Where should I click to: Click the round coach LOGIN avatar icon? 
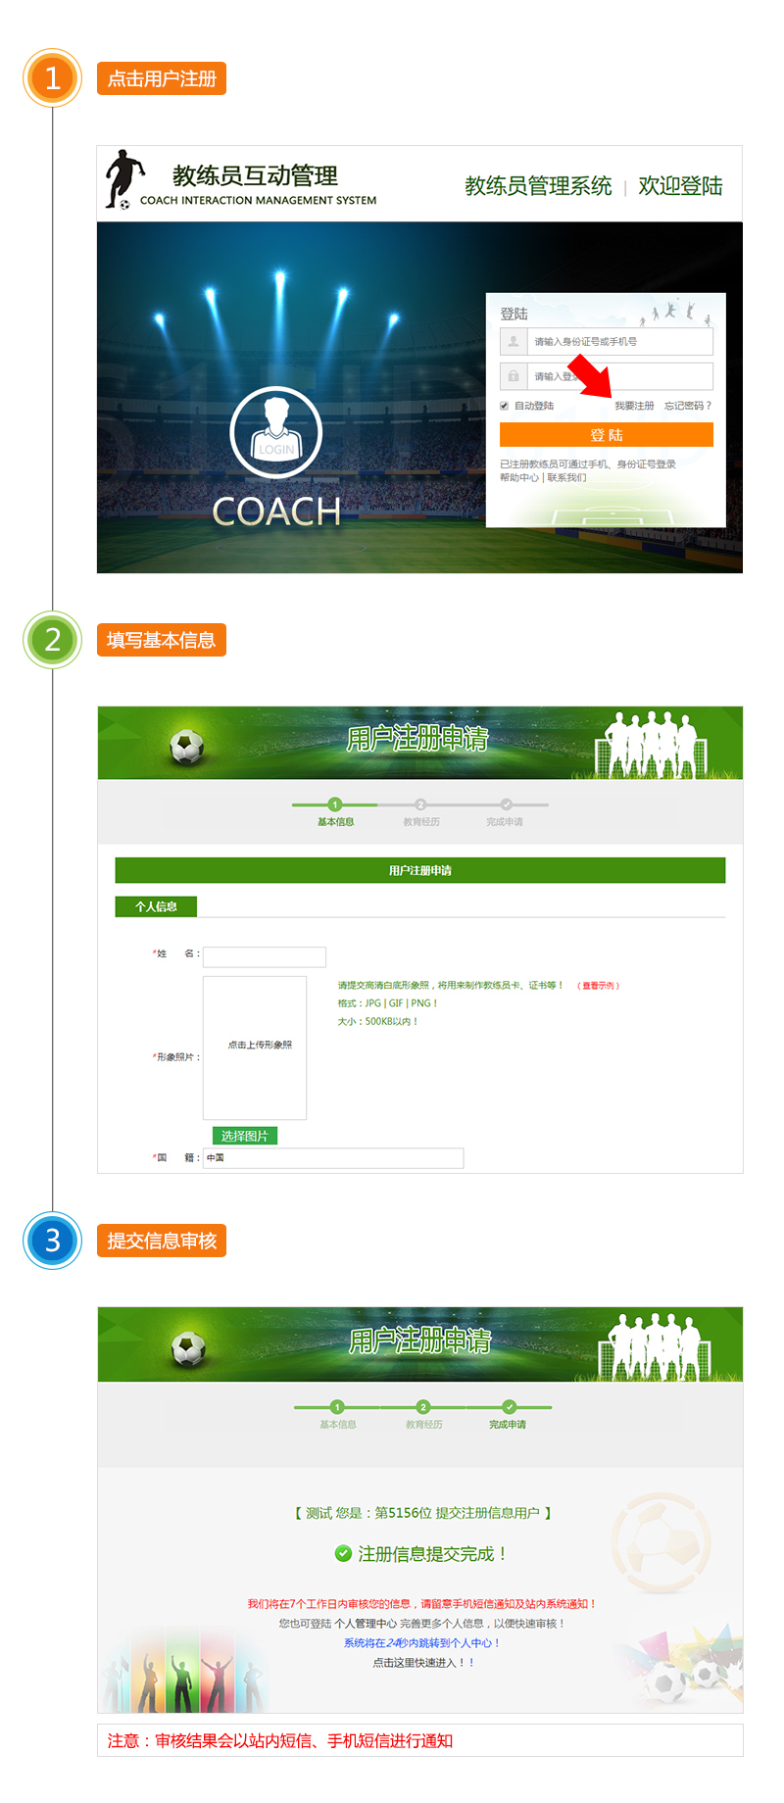point(276,432)
